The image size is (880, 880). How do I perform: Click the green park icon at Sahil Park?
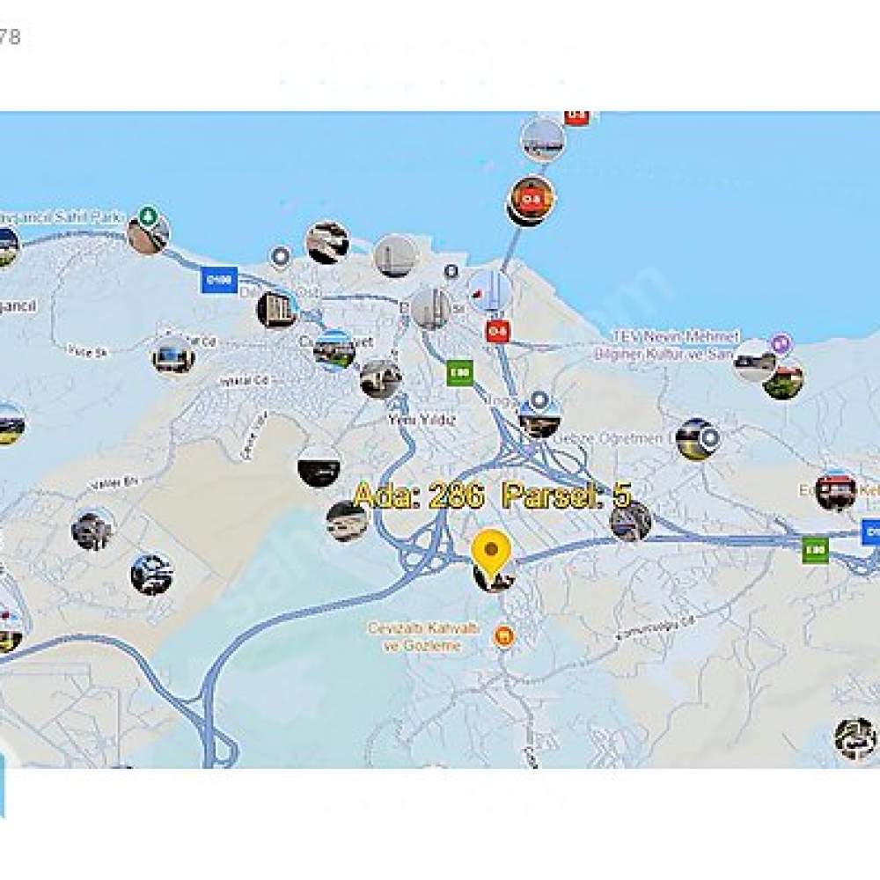click(x=148, y=216)
